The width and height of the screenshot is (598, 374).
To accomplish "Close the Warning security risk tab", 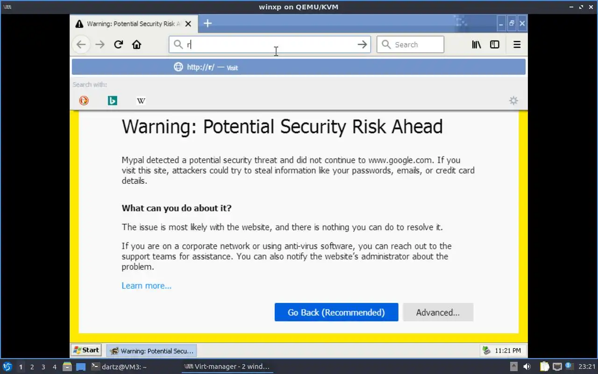I will 188,24.
